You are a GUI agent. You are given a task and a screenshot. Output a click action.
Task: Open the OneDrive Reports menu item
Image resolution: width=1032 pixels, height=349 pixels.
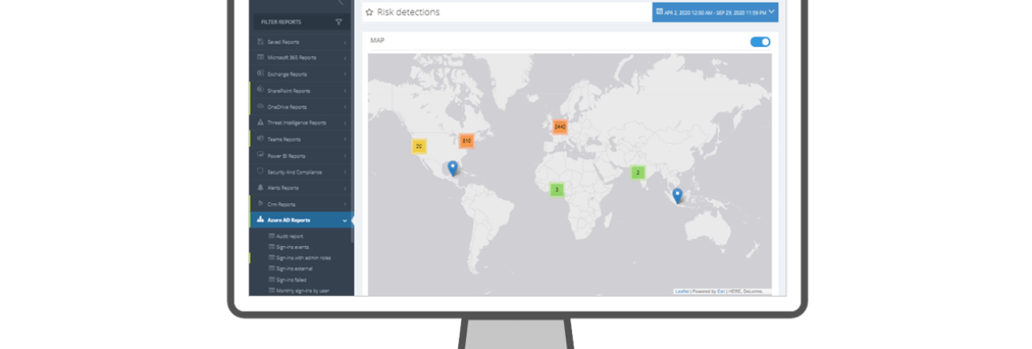302,106
